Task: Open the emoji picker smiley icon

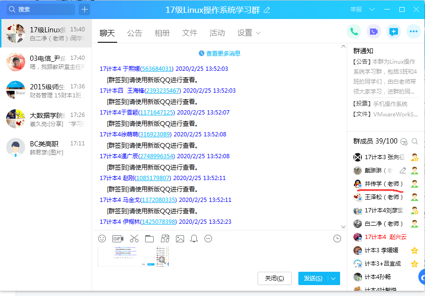Action: coord(102,239)
